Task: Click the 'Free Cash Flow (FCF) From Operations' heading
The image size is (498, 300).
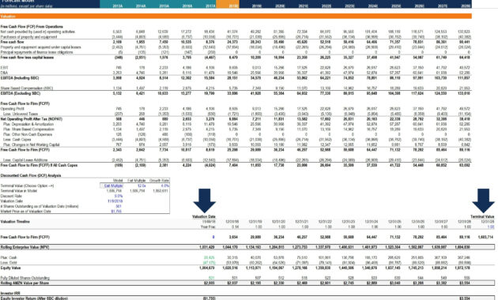Action: 32,27
